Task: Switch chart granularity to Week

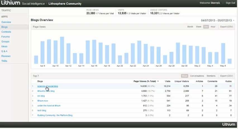Action: (x=199, y=27)
